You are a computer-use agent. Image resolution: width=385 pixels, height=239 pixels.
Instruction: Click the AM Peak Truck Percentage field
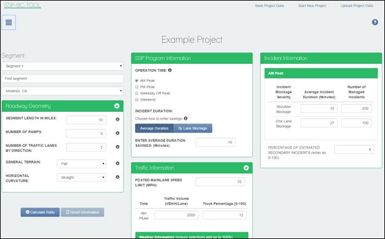(x=224, y=215)
